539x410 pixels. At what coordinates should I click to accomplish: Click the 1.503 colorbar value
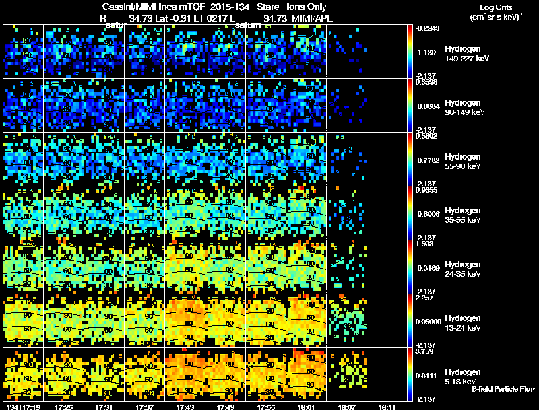pyautogui.click(x=424, y=244)
